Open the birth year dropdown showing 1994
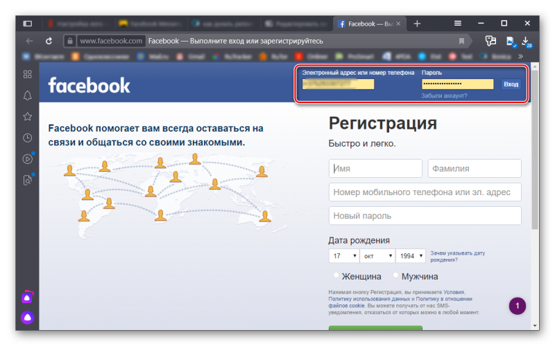The height and width of the screenshot is (346, 555). pos(411,256)
